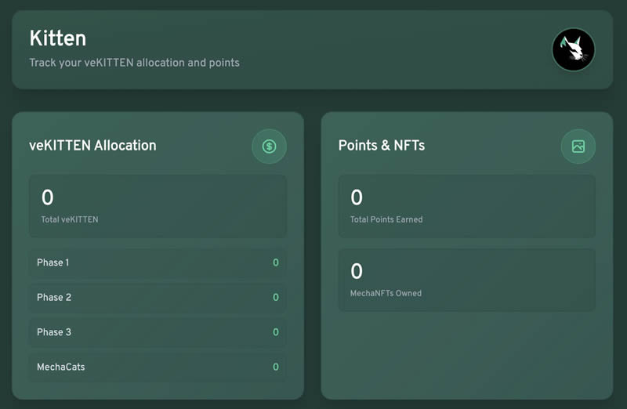Select the MechaCats label
Image resolution: width=627 pixels, height=409 pixels.
60,367
